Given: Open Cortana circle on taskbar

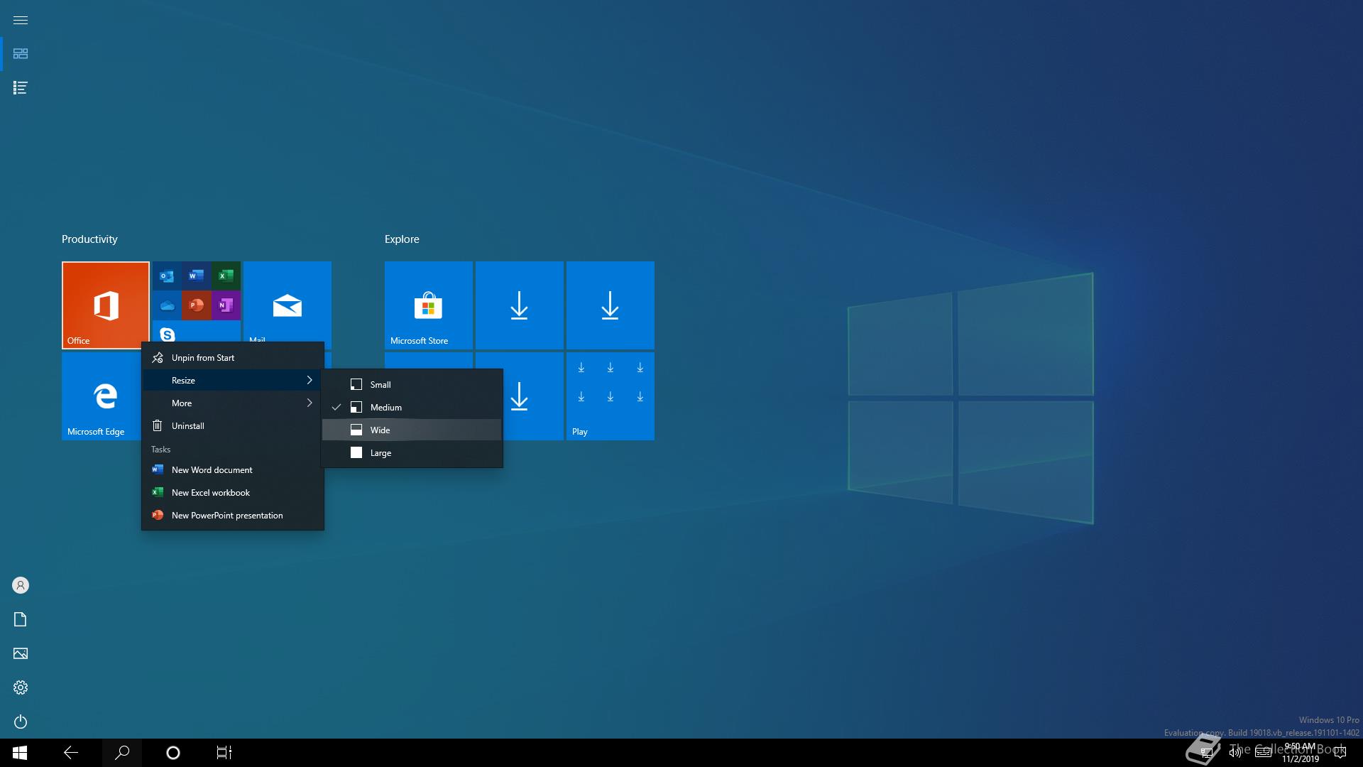Looking at the screenshot, I should click(x=173, y=753).
